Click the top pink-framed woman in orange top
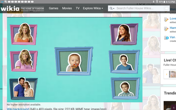This screenshot has width=176, height=110. (x=24, y=34)
